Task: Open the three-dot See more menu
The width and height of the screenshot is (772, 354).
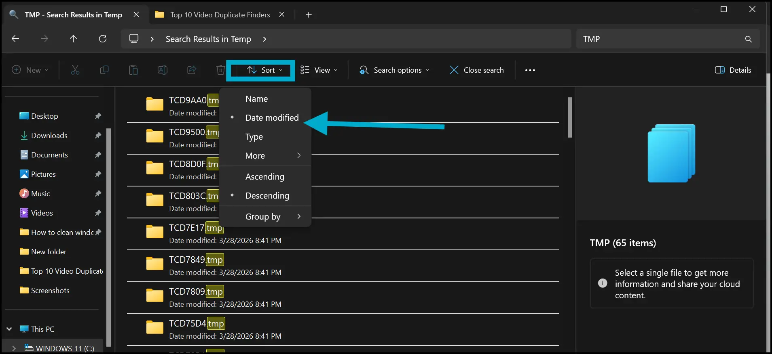Action: (x=530, y=70)
